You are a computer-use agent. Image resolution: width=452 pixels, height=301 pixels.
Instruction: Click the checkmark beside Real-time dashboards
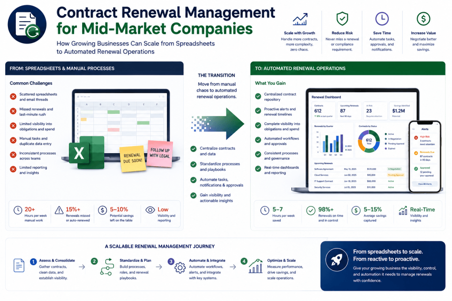click(x=258, y=169)
